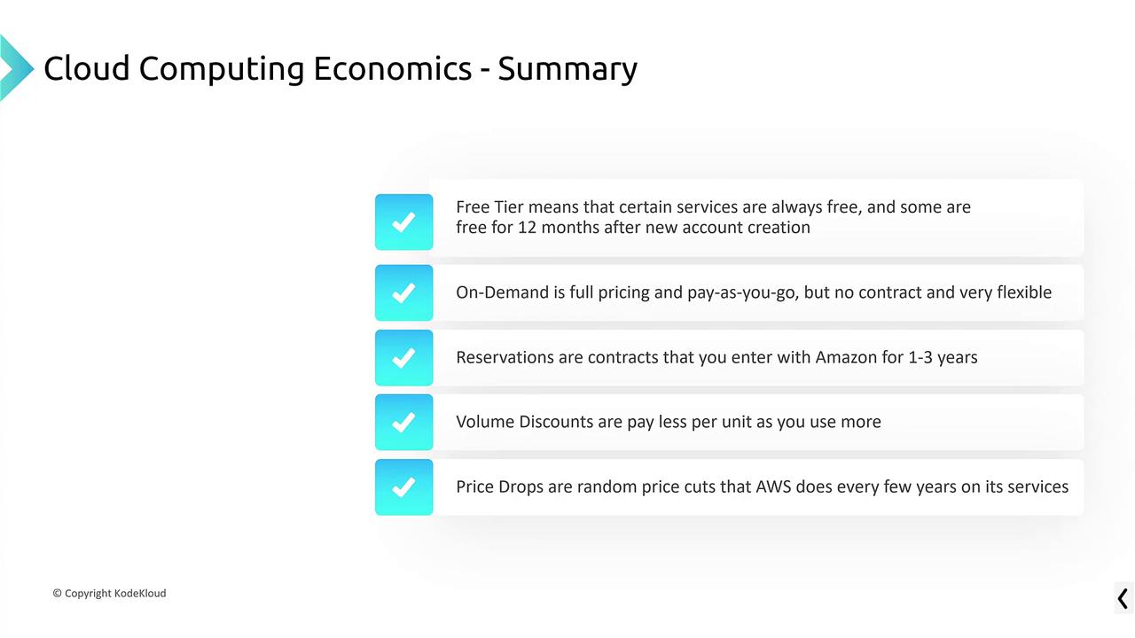Click the Copyright KodeKloud footer text
Viewport: 1135px width, 638px height.
[x=109, y=593]
